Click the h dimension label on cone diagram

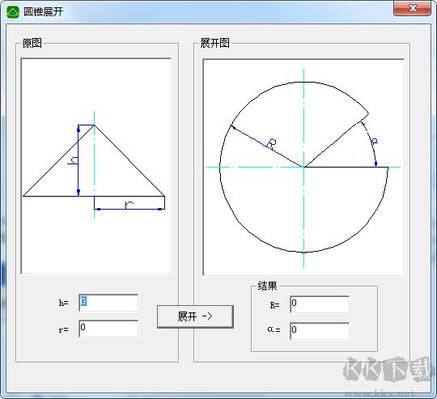click(73, 160)
